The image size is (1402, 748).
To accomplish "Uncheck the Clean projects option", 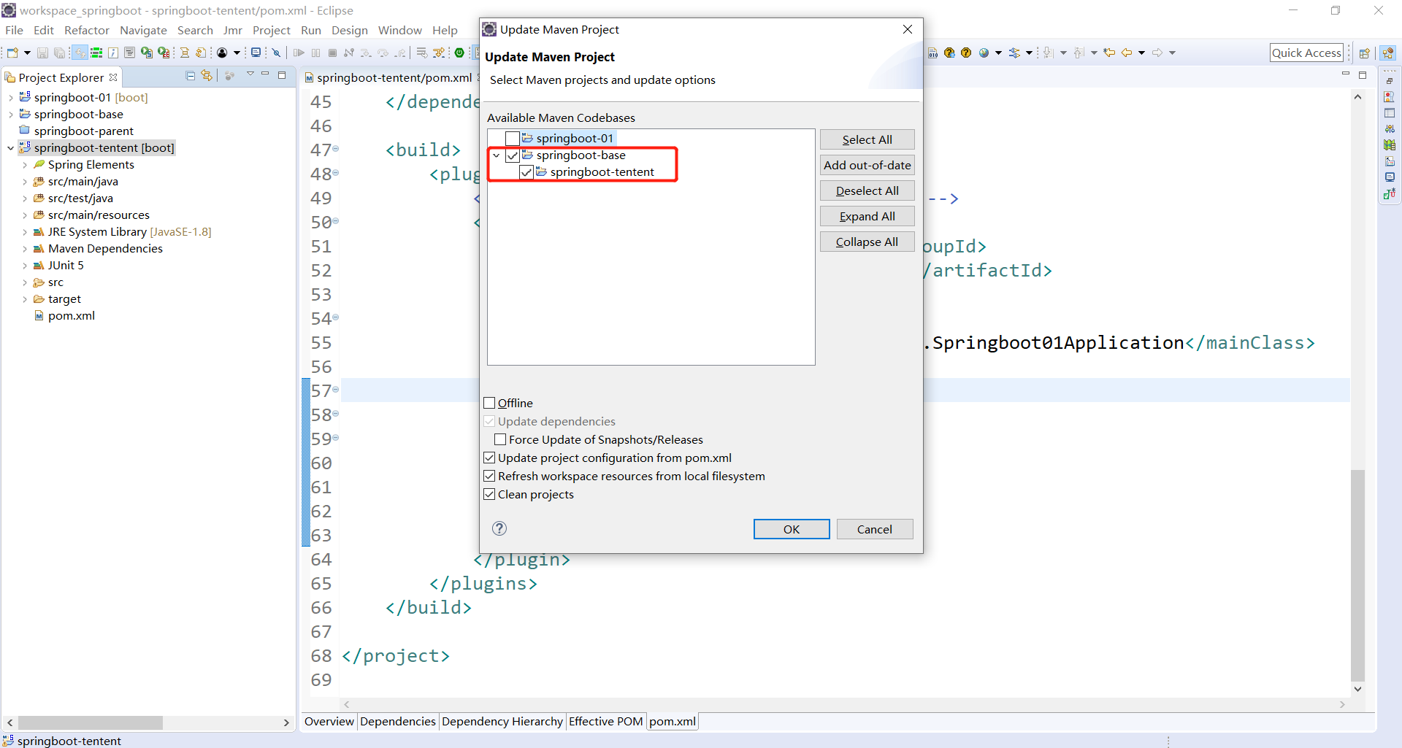I will point(490,494).
